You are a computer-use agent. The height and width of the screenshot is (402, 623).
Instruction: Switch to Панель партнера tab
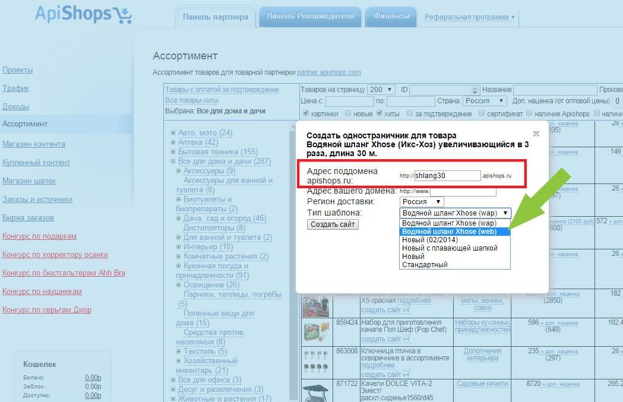click(x=216, y=17)
